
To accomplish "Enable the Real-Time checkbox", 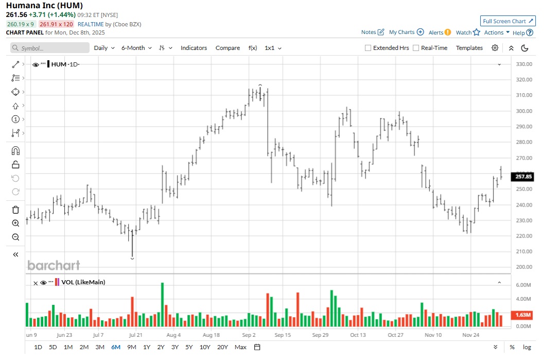I will click(x=416, y=48).
